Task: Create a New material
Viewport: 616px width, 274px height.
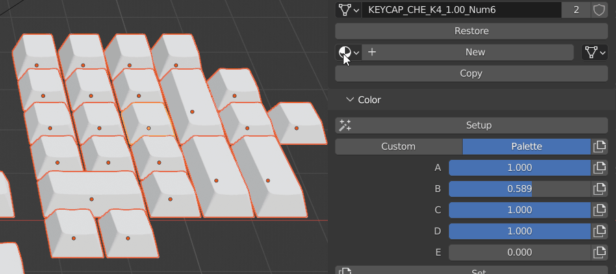Action: pos(467,52)
